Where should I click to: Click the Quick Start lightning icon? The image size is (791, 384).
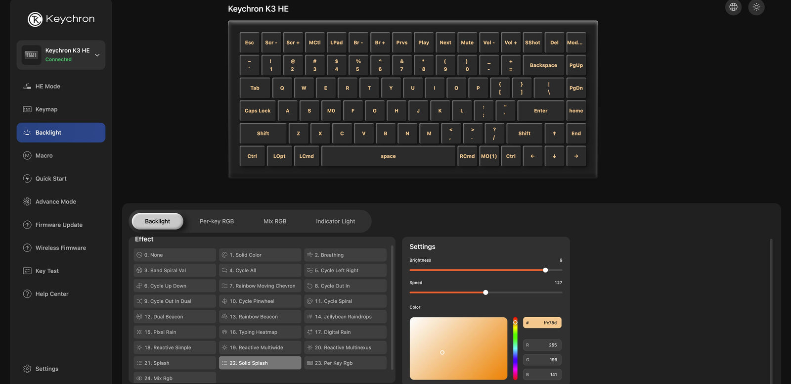(27, 179)
